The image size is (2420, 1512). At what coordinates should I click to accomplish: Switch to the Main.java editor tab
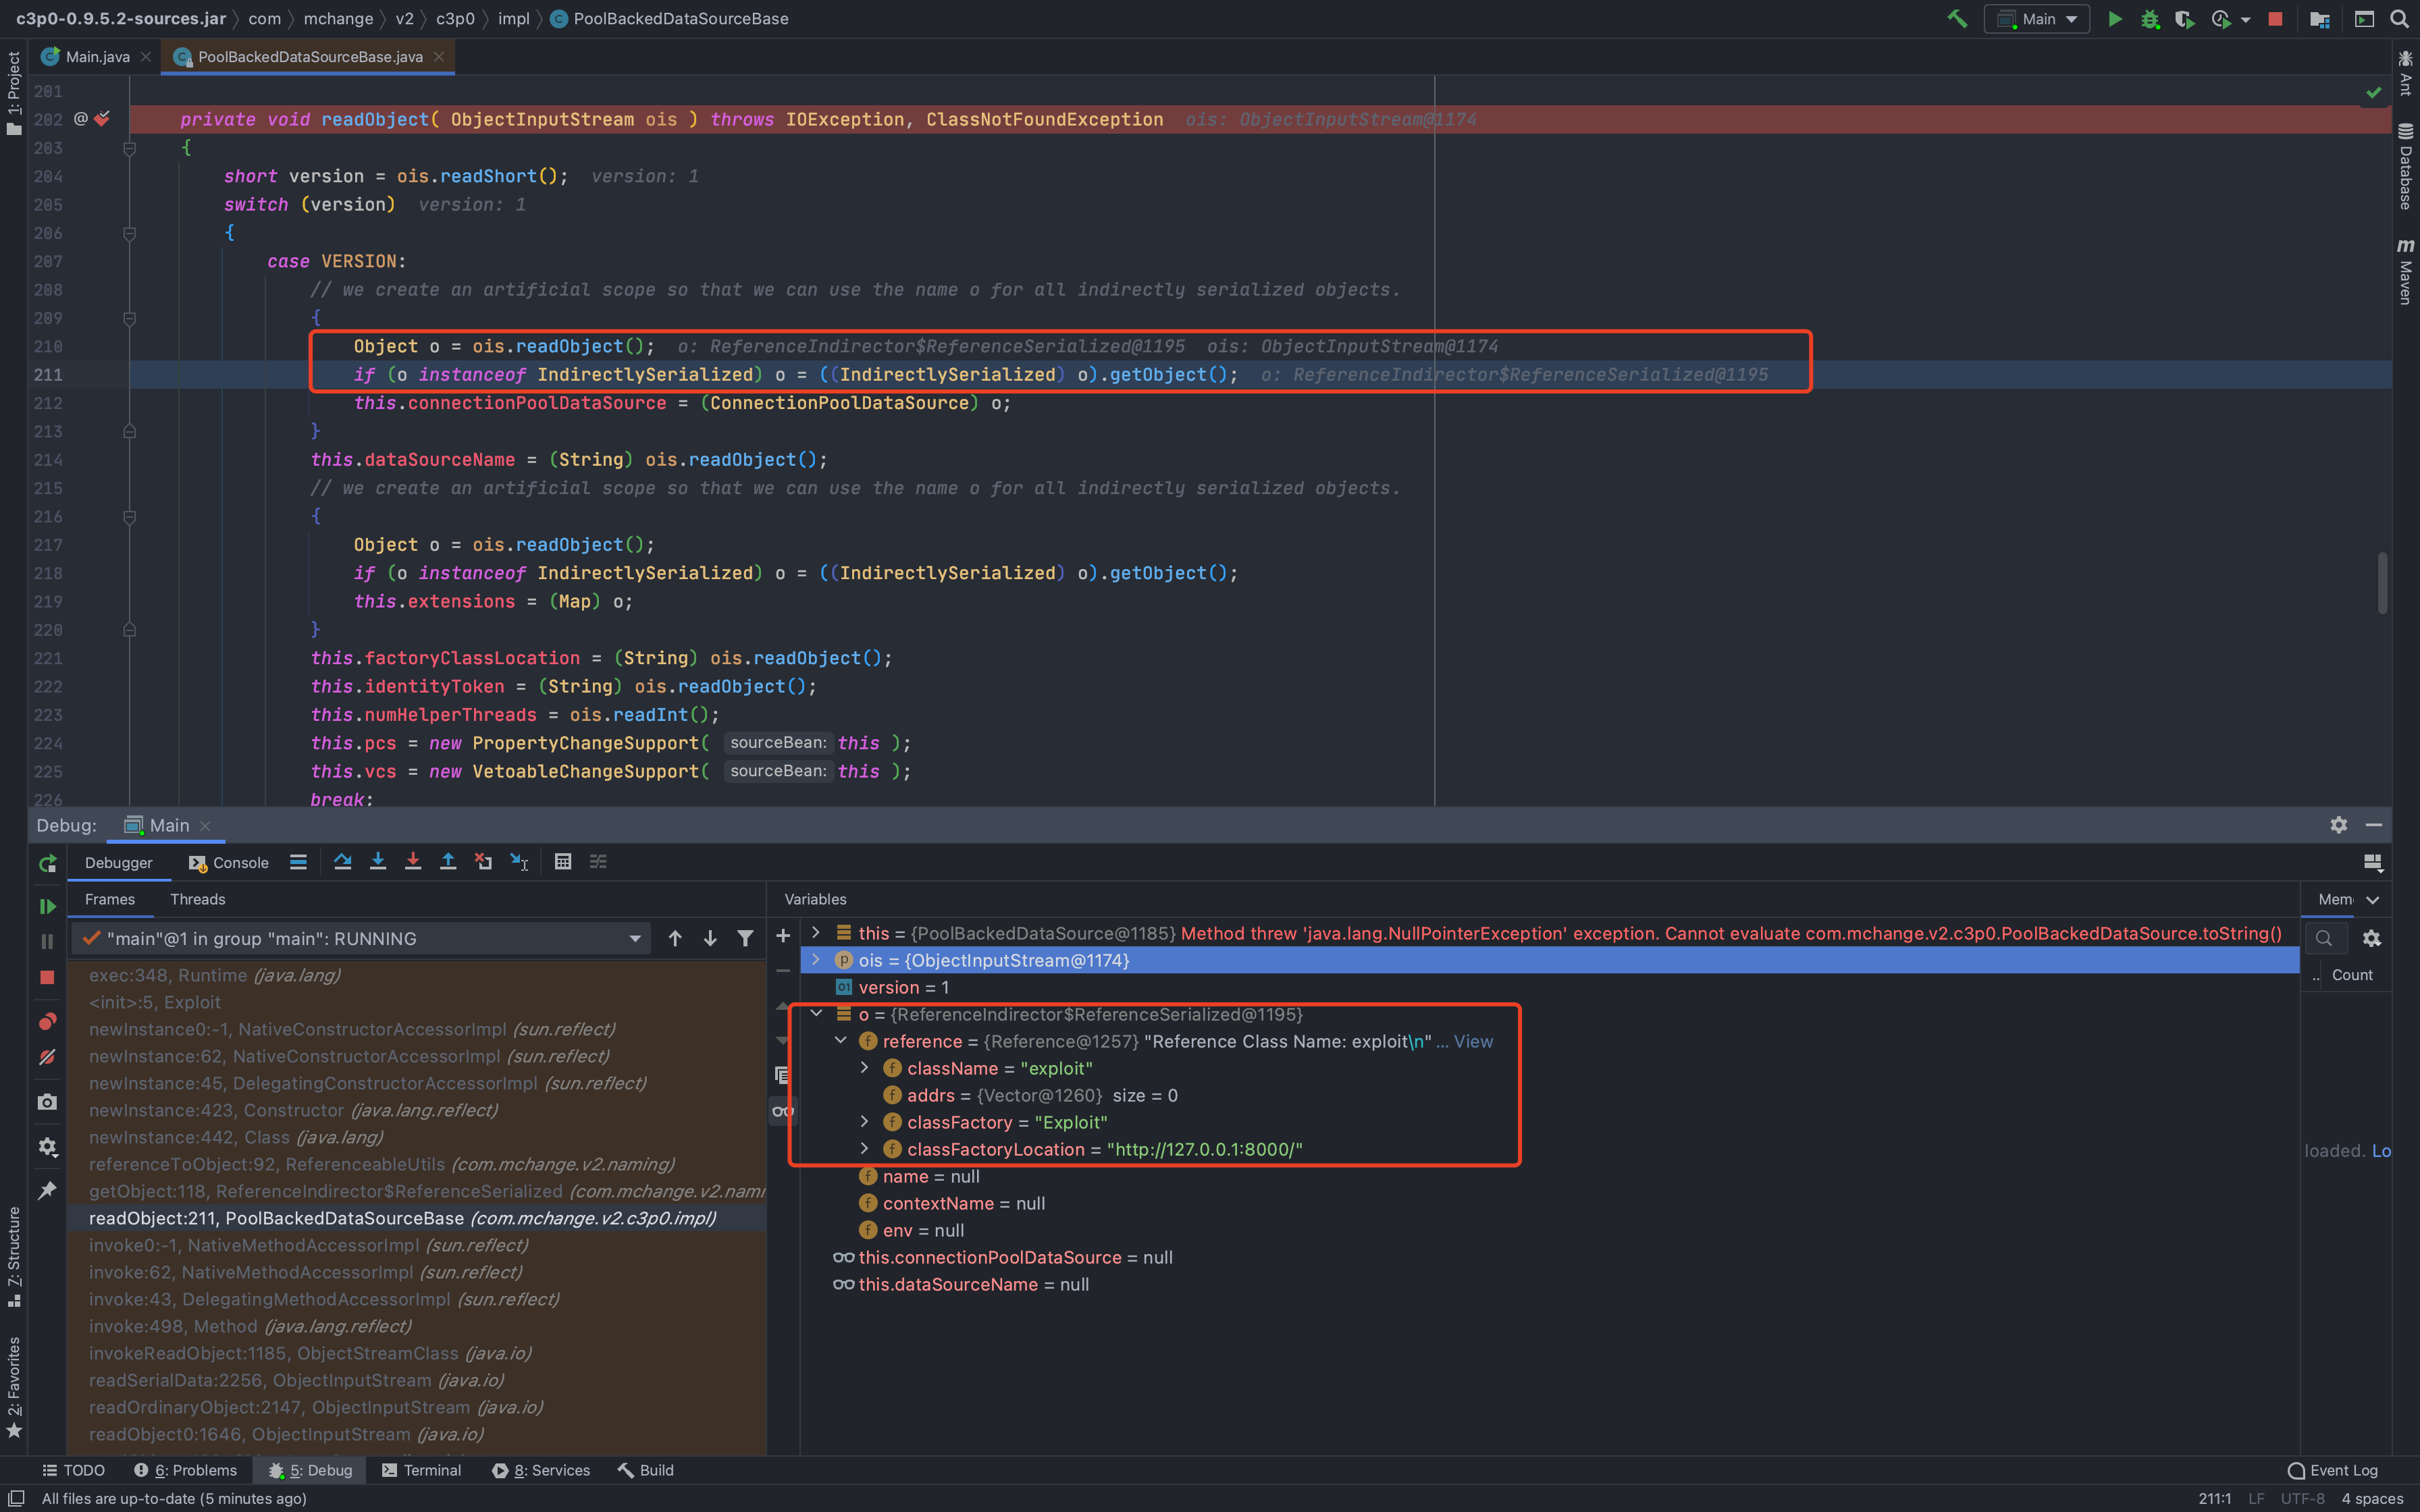pos(97,57)
